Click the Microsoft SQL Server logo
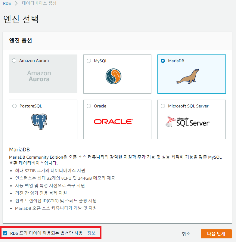This screenshot has height=242, width=236. [188, 122]
